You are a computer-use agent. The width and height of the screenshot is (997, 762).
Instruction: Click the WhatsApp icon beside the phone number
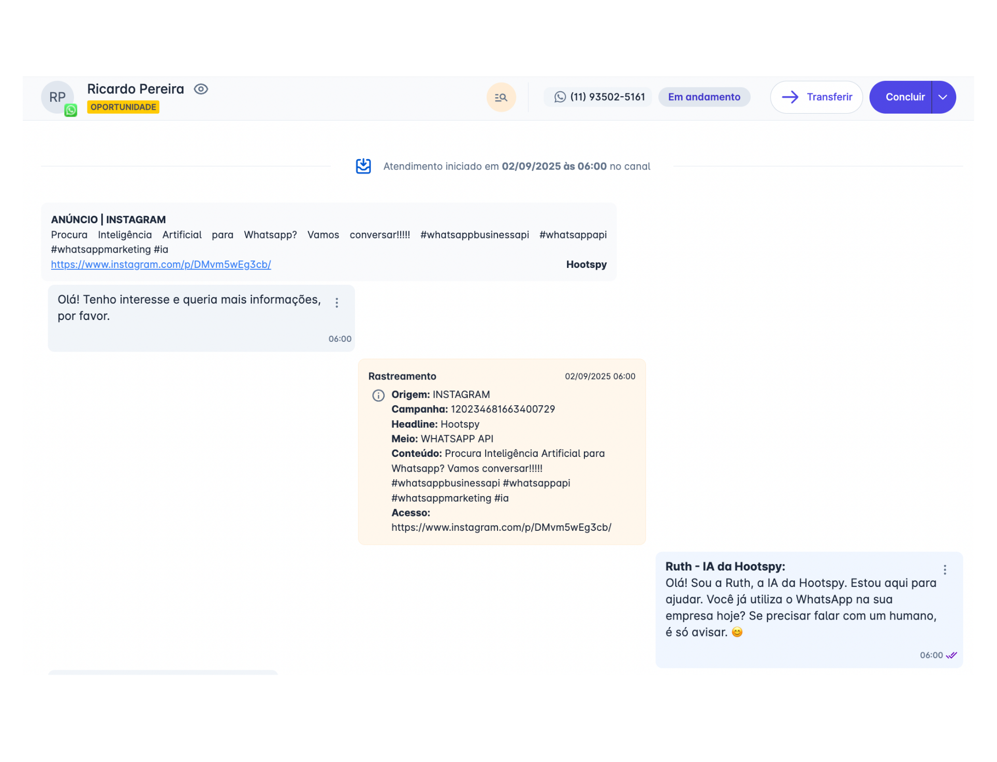tap(560, 97)
